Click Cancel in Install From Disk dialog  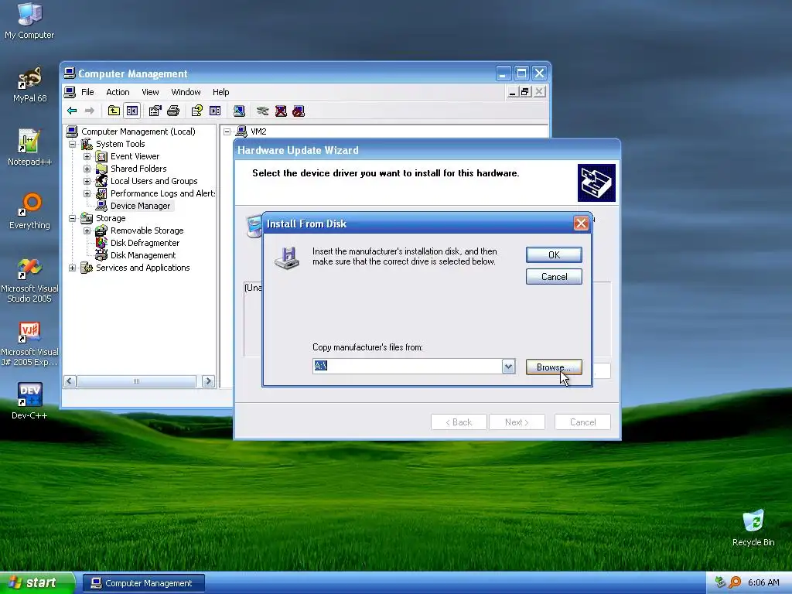(554, 277)
